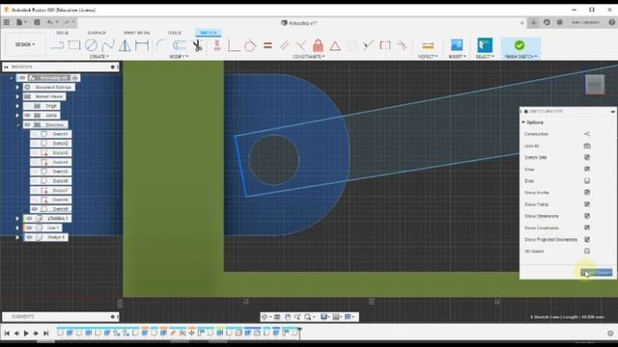The image size is (618, 347).
Task: Open the Modify dropdown menu
Action: tap(179, 57)
